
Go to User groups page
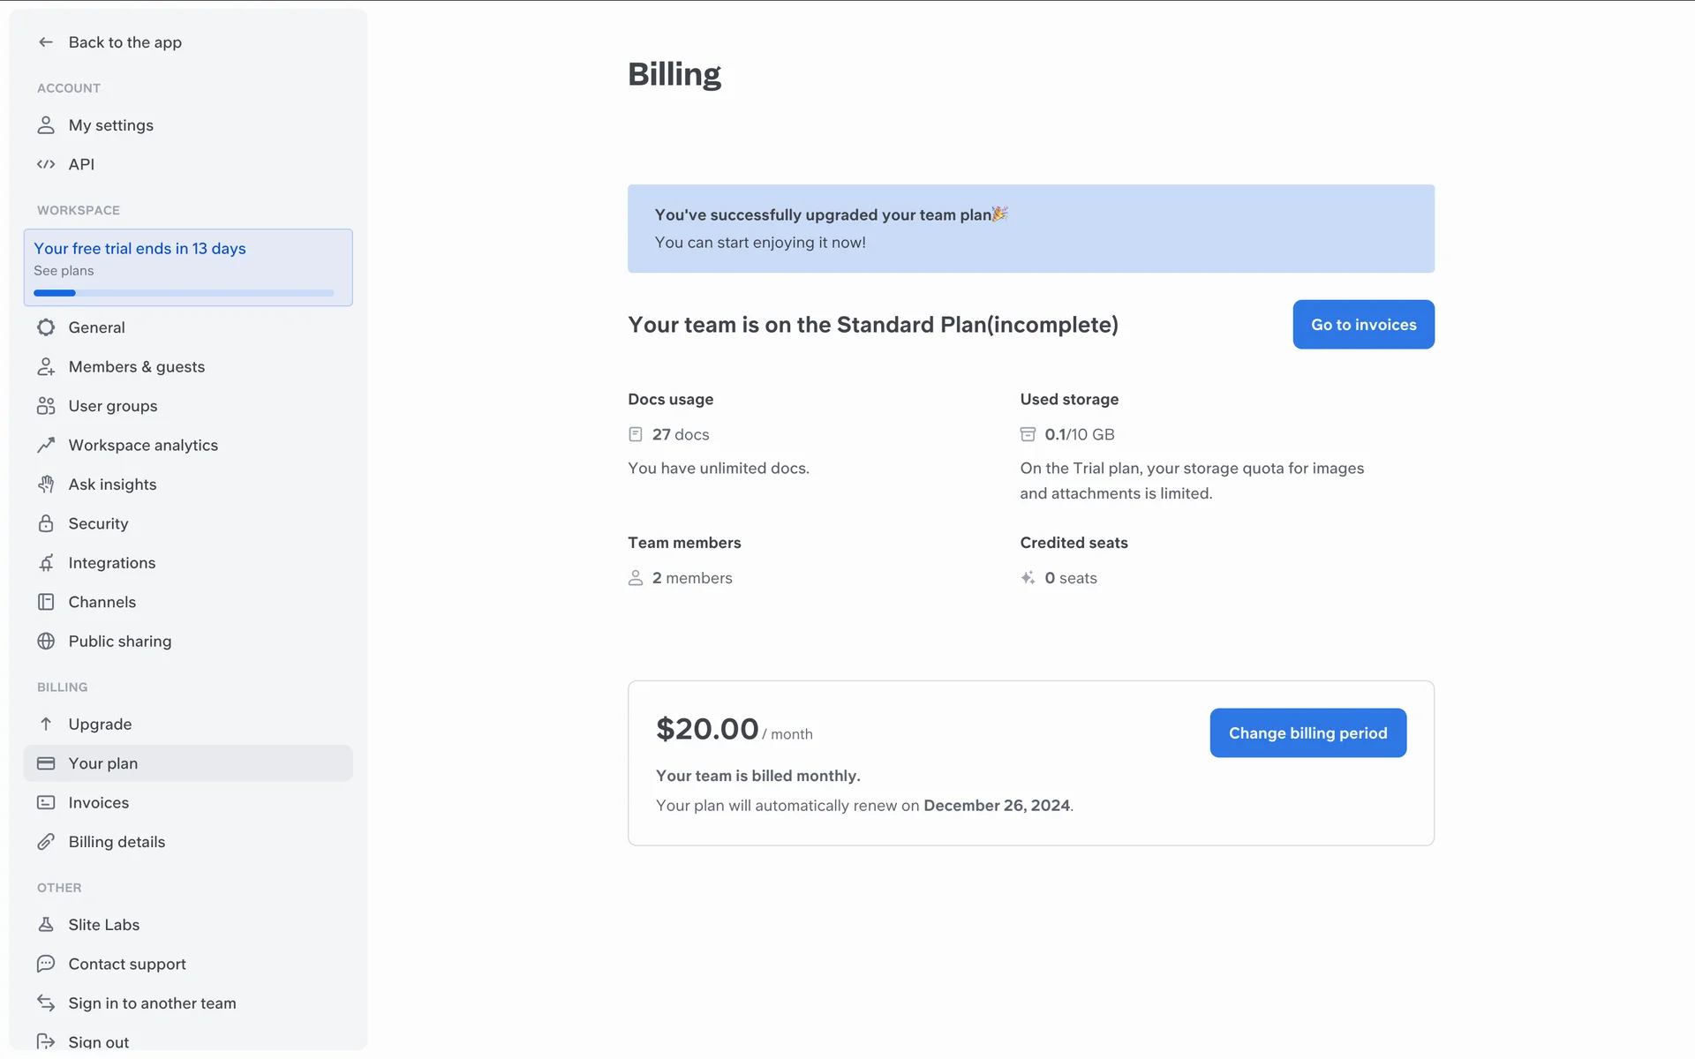[113, 406]
